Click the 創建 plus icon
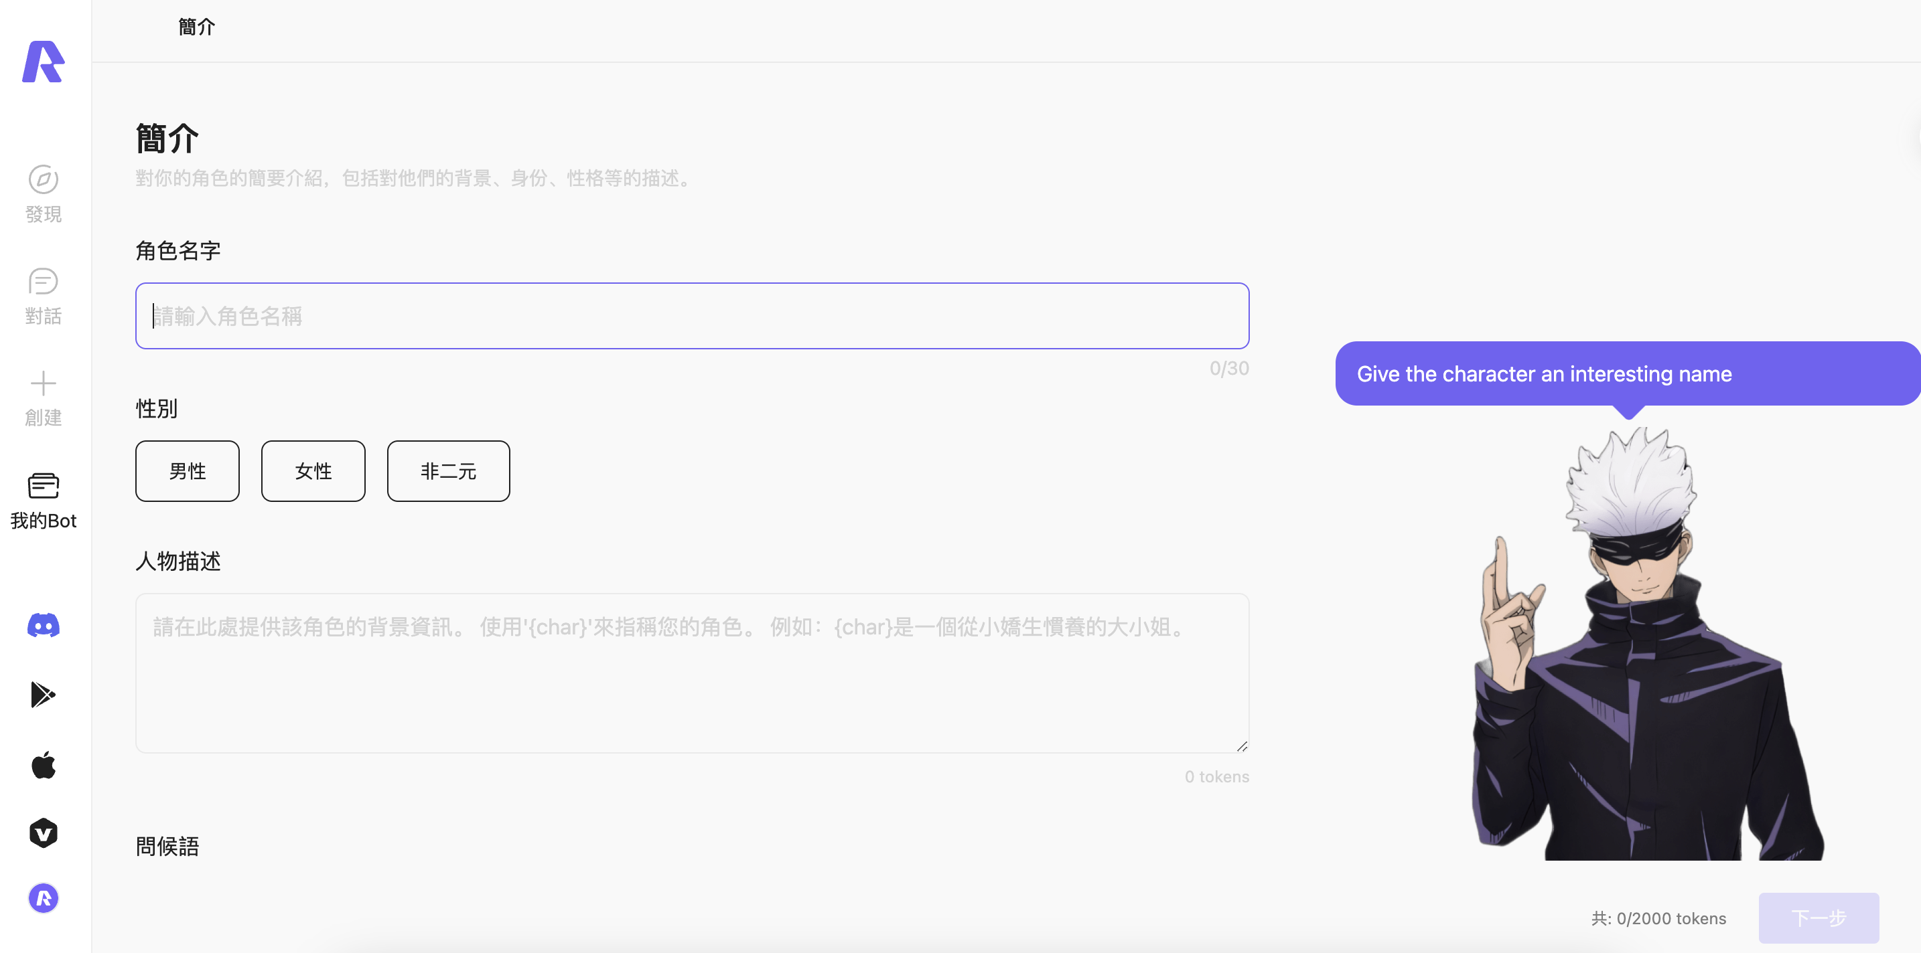The image size is (1921, 953). (x=44, y=383)
